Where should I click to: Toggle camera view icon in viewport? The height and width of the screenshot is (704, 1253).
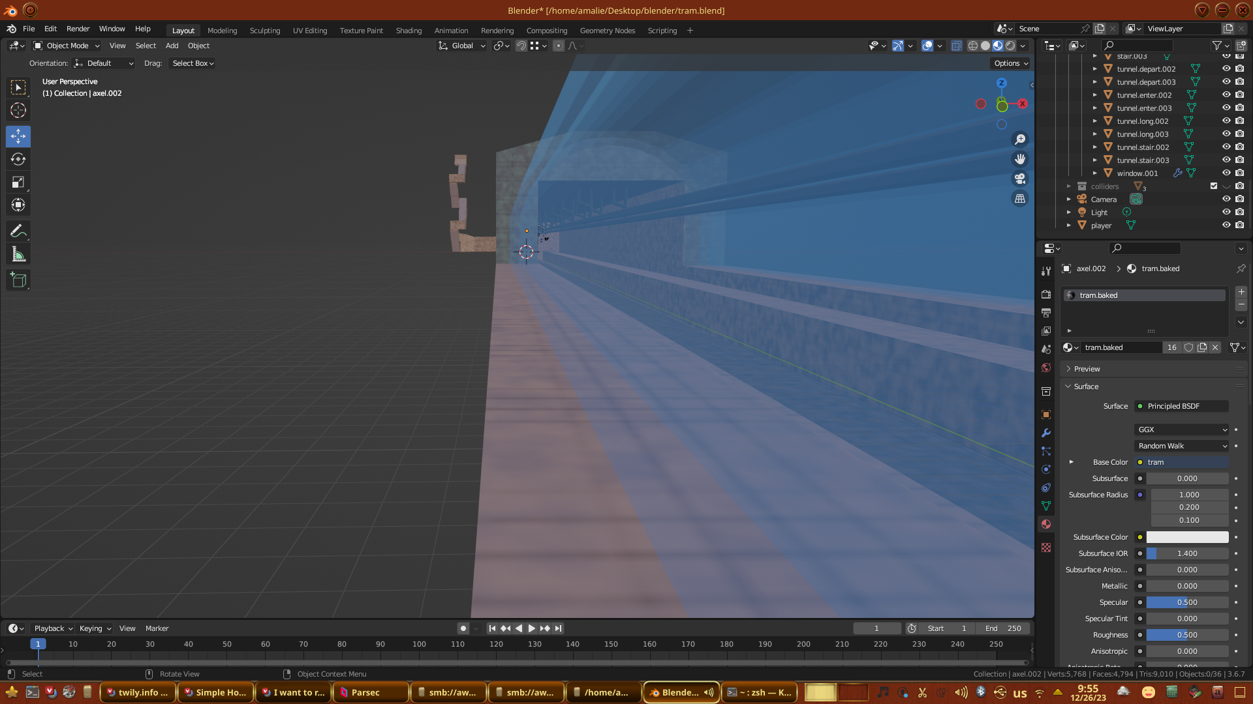click(x=1020, y=179)
